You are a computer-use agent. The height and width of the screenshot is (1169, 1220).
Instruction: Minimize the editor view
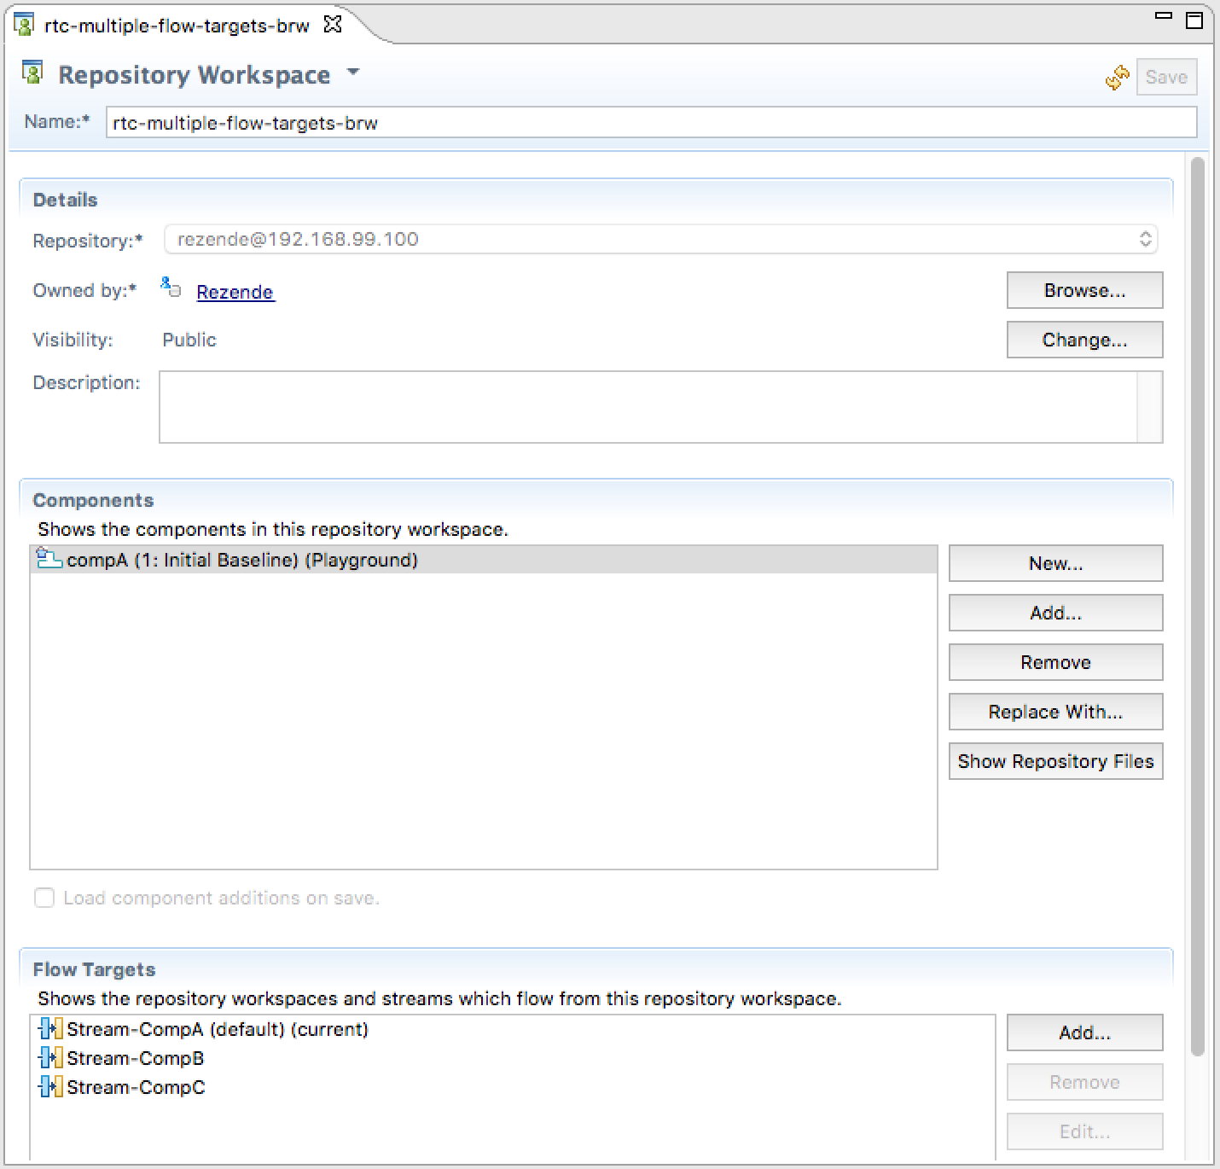click(x=1163, y=16)
